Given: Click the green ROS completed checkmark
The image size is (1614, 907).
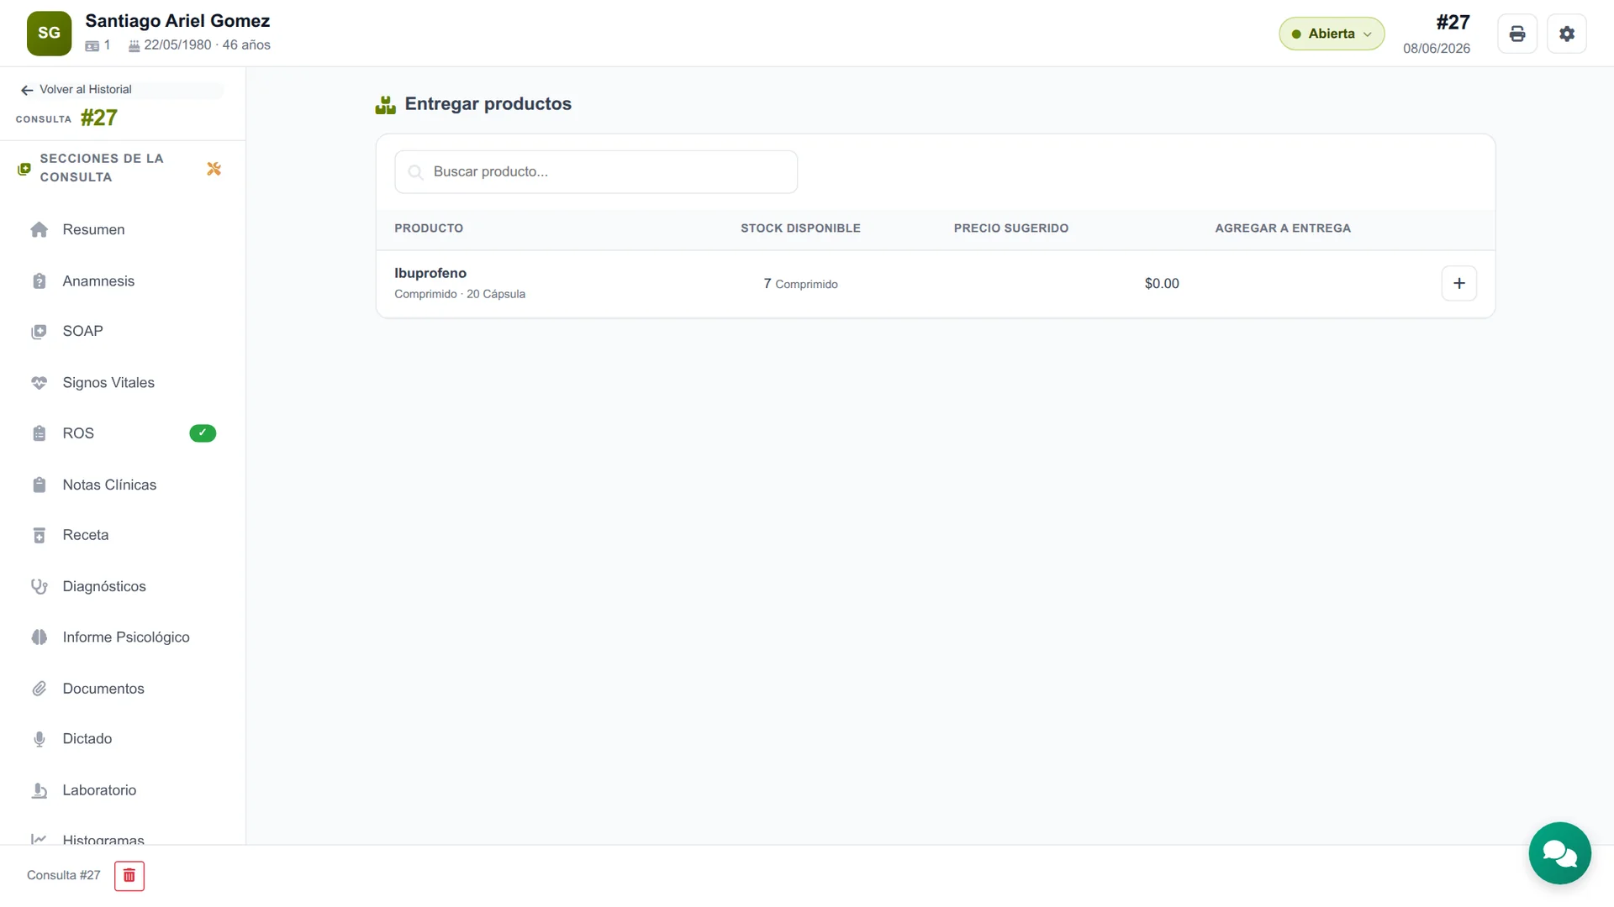Looking at the screenshot, I should coord(203,433).
